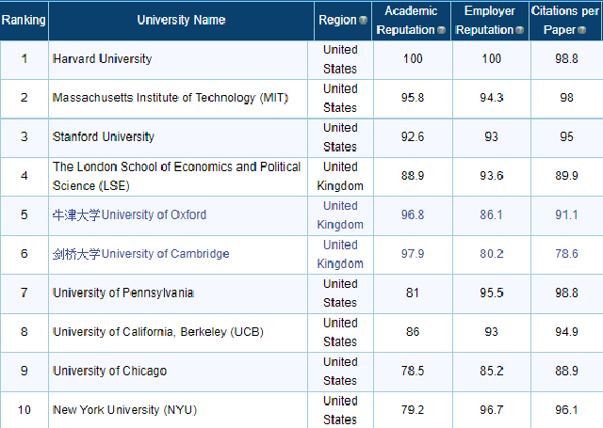This screenshot has width=603, height=428.
Task: Click the University of Chicago entry
Action: (x=109, y=371)
